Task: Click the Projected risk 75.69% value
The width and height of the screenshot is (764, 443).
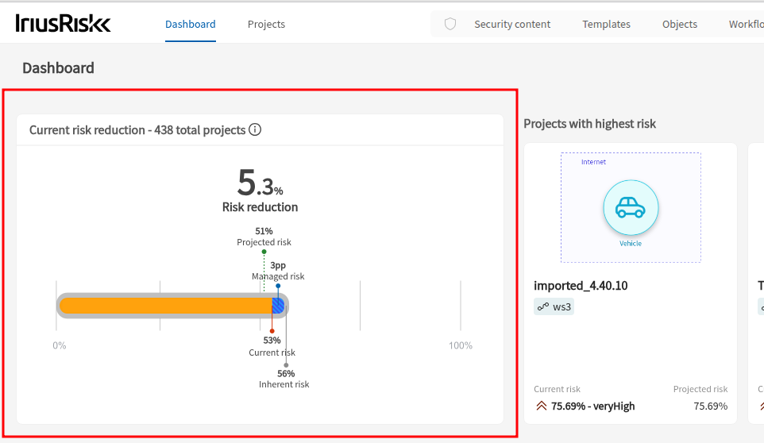Action: (711, 406)
